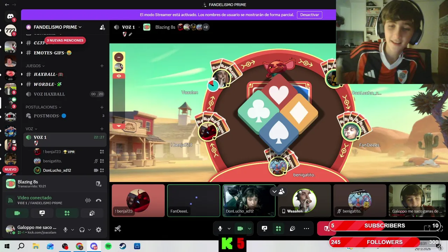Open camera options arrow in call bar
Image resolution: width=448 pixels, height=252 pixels.
tap(249, 229)
